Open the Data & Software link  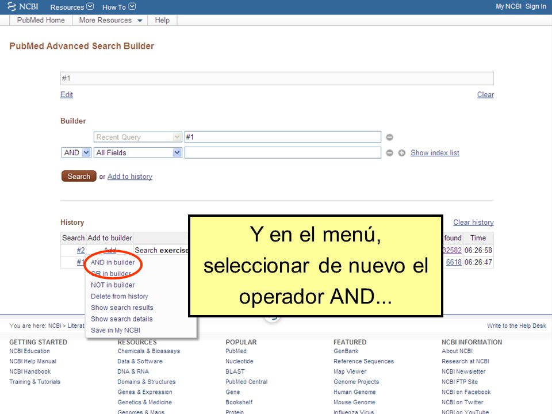pos(140,361)
